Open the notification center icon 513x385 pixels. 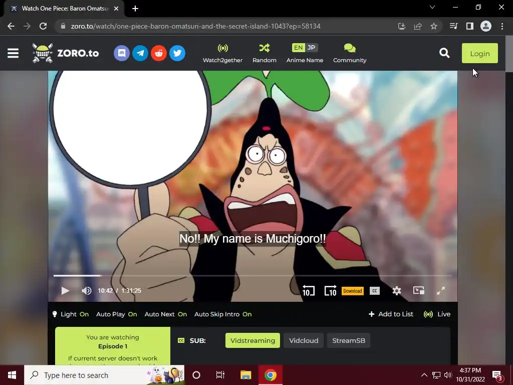pos(497,375)
